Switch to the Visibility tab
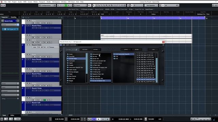The image size is (218, 122). [14, 17]
